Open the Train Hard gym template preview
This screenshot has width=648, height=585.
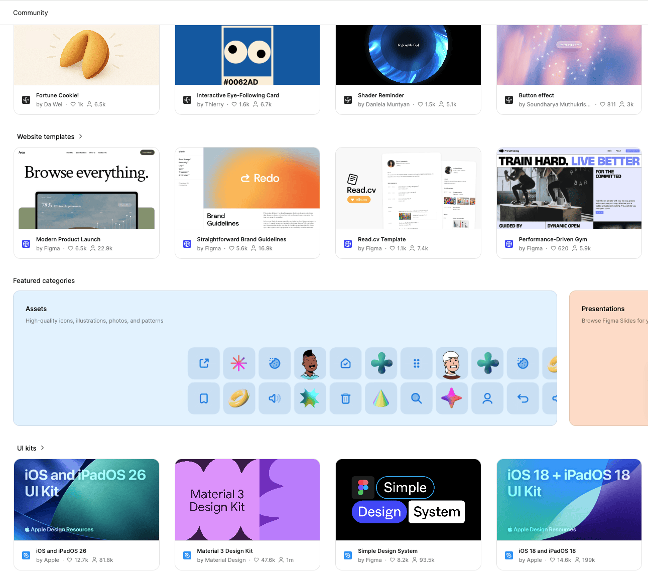569,188
